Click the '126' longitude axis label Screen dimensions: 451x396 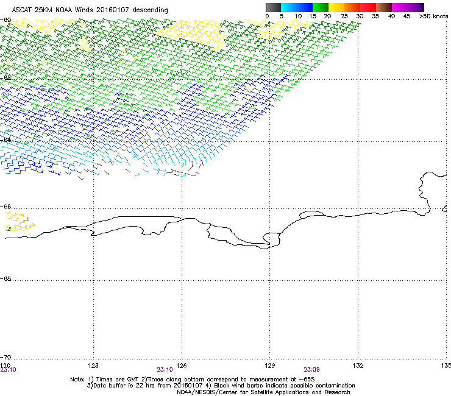click(182, 365)
